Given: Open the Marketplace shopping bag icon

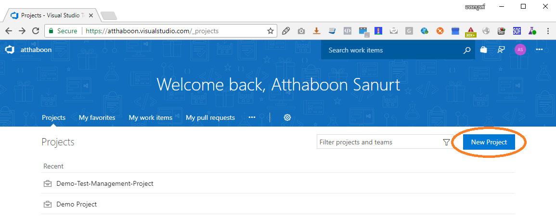Looking at the screenshot, I should (483, 50).
